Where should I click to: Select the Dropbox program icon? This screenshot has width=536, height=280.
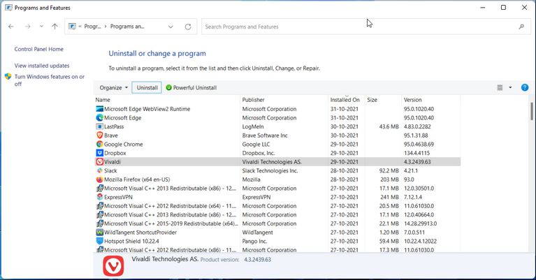(x=99, y=153)
